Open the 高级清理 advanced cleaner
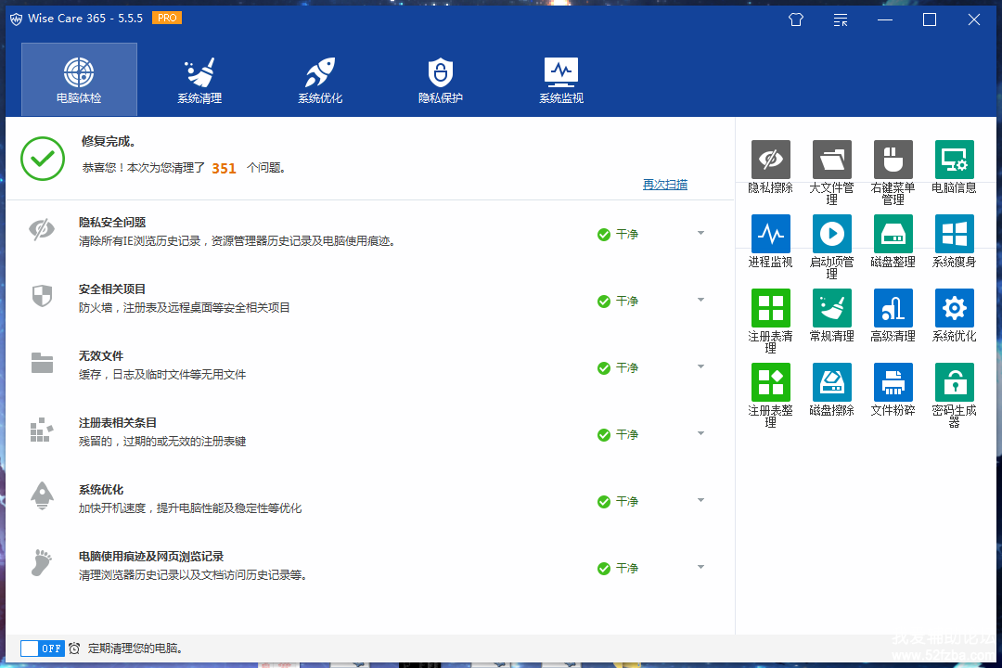The height and width of the screenshot is (668, 1002). point(893,308)
